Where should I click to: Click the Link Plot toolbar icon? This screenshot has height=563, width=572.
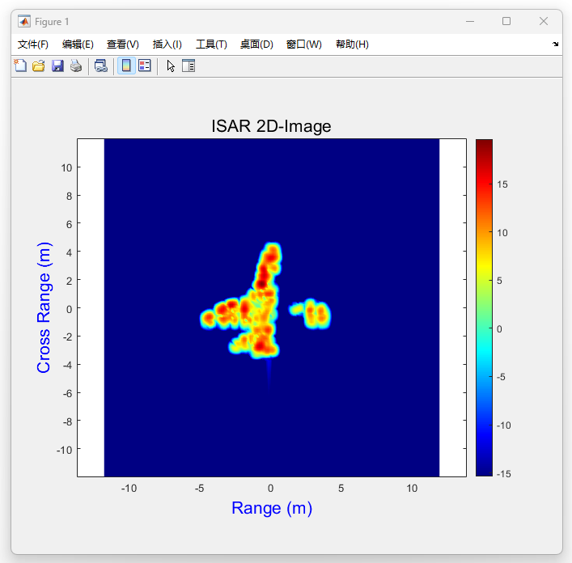[100, 66]
